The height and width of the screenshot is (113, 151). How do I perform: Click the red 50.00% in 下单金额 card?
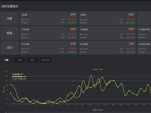coord(129,34)
